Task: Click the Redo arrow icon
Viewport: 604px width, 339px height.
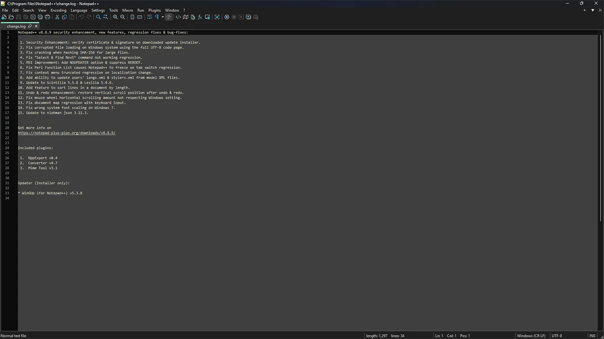Action: 89,17
